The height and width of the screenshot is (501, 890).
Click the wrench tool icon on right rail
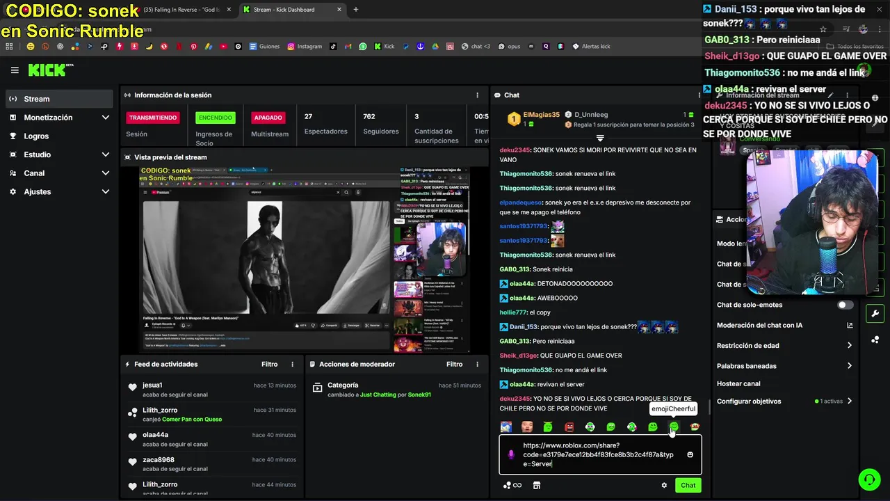(x=875, y=314)
